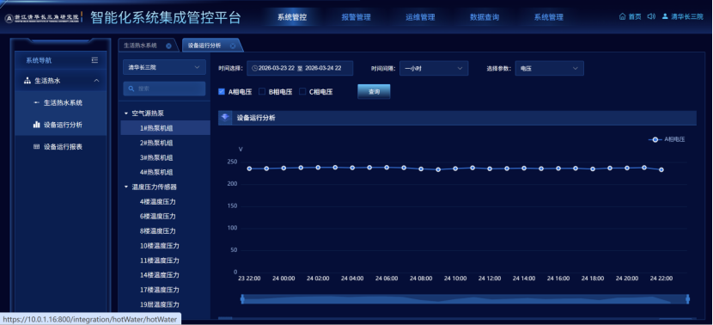Open the 清华长三院 site dropdown
This screenshot has height=325, width=713.
tap(164, 67)
